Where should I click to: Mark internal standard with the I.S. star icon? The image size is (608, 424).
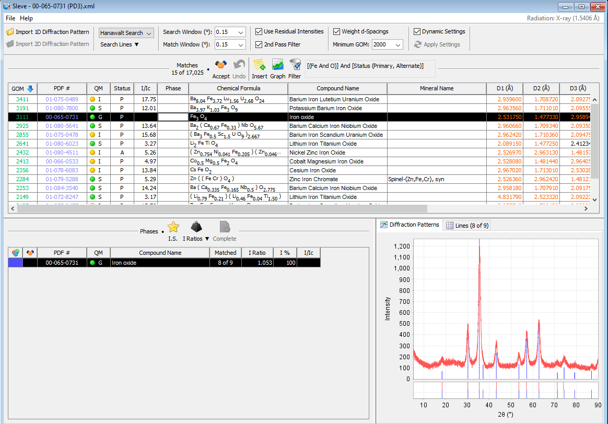tap(173, 227)
